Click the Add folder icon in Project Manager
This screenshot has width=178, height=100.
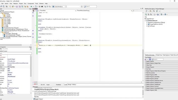[150, 11]
